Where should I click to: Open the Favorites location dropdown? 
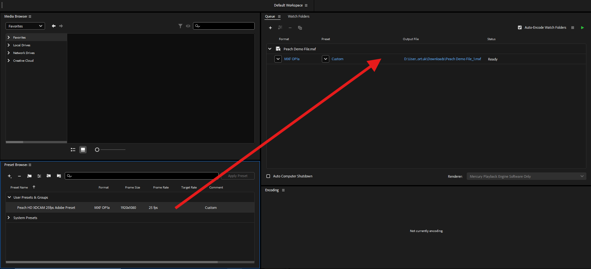click(25, 26)
